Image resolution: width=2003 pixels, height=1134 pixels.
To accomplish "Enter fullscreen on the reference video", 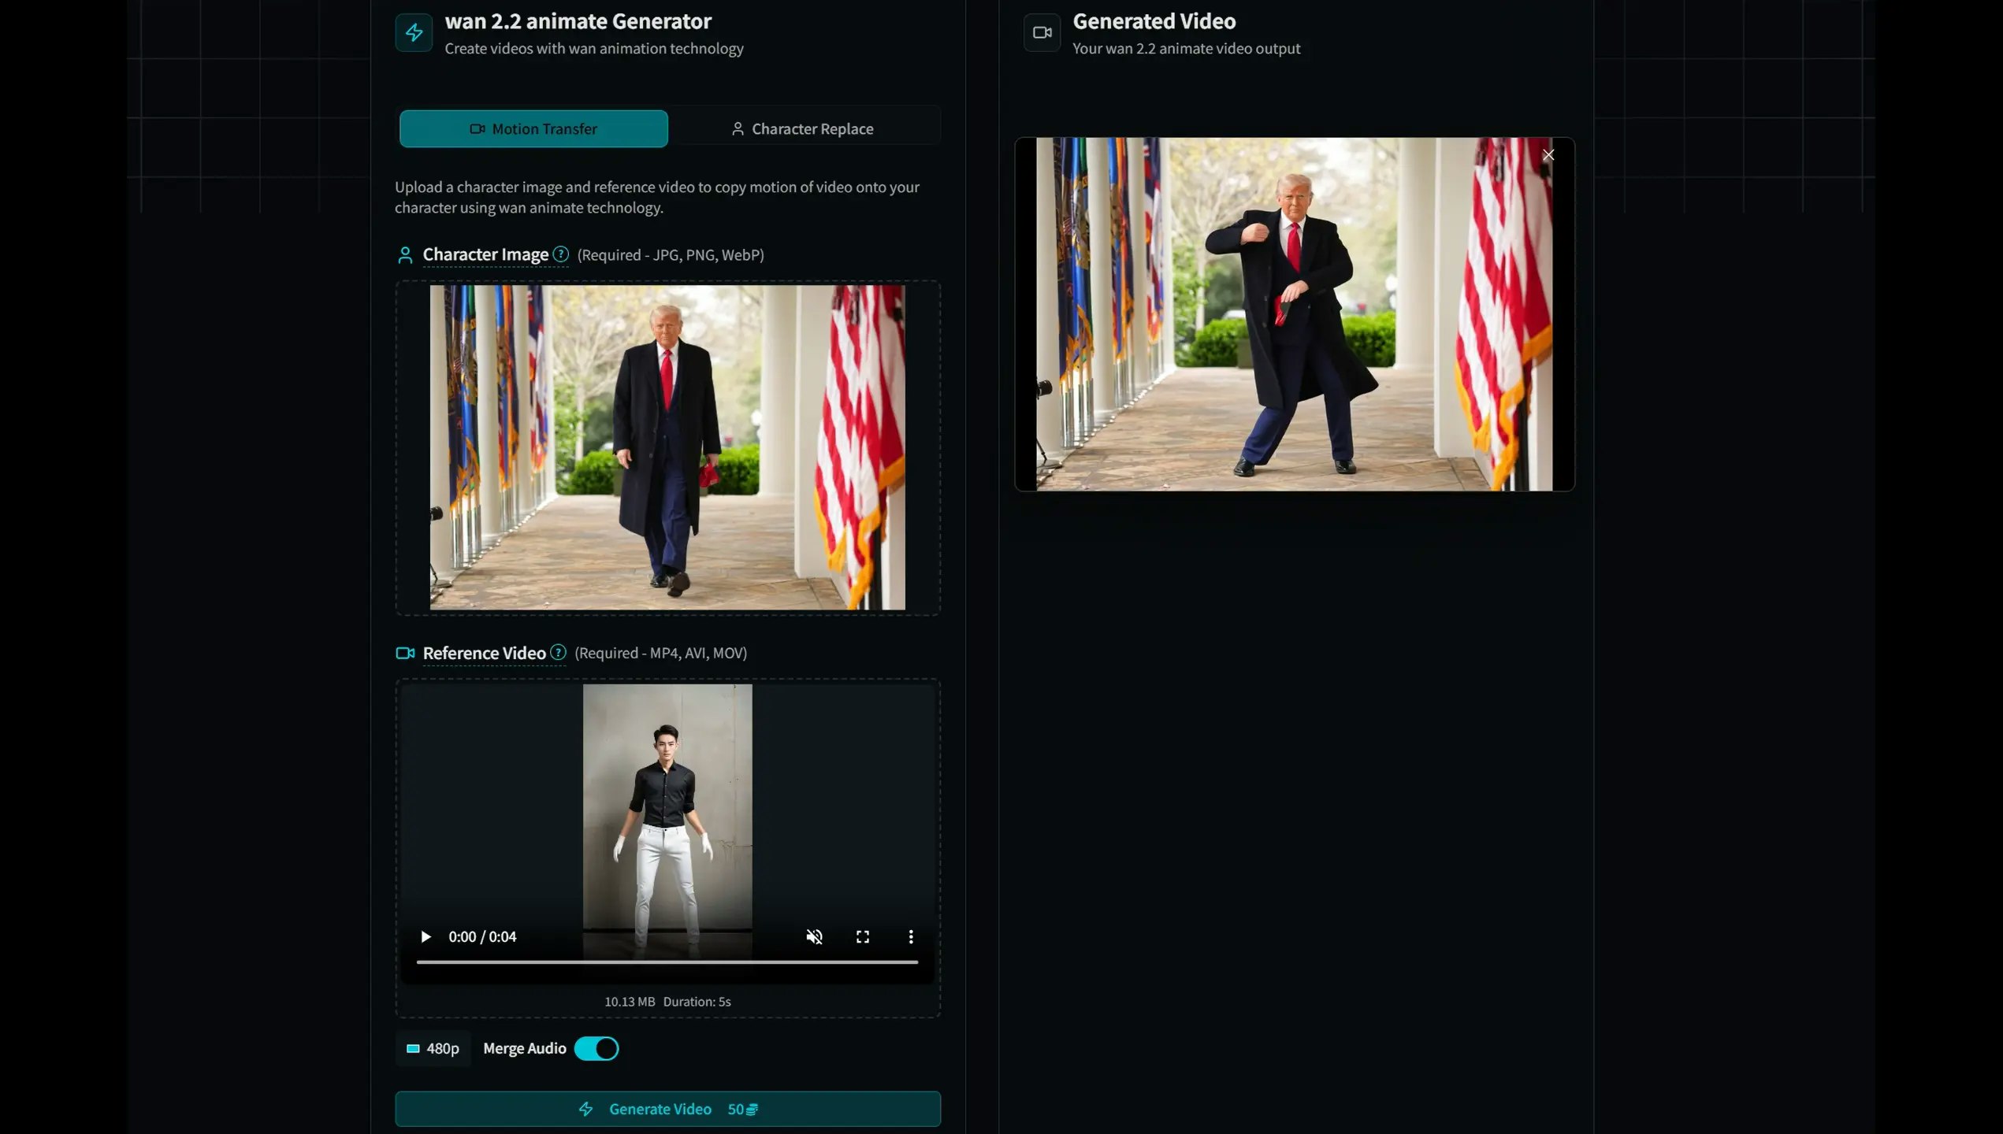I will (863, 936).
